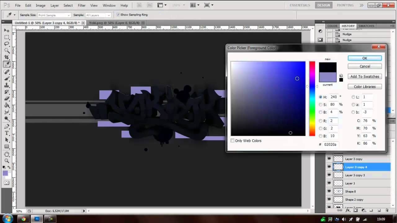The width and height of the screenshot is (397, 223).
Task: Open the Layer menu
Action: (55, 6)
